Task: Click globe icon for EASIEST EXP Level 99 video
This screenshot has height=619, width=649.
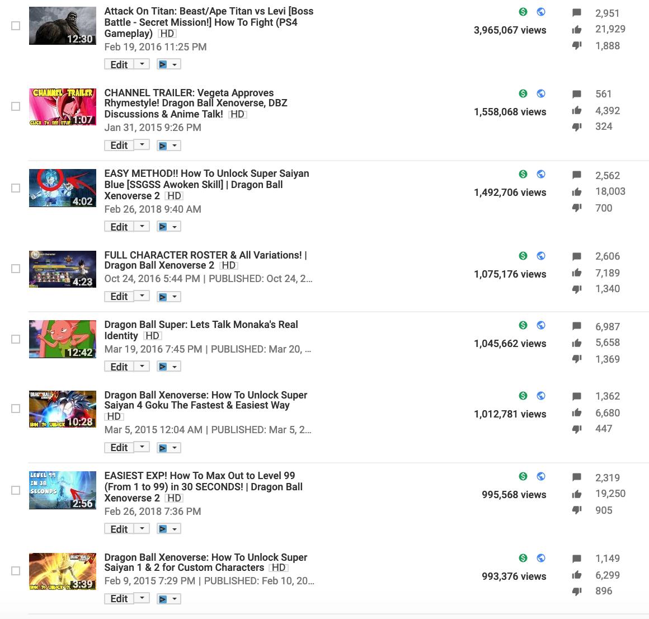Action: click(541, 476)
